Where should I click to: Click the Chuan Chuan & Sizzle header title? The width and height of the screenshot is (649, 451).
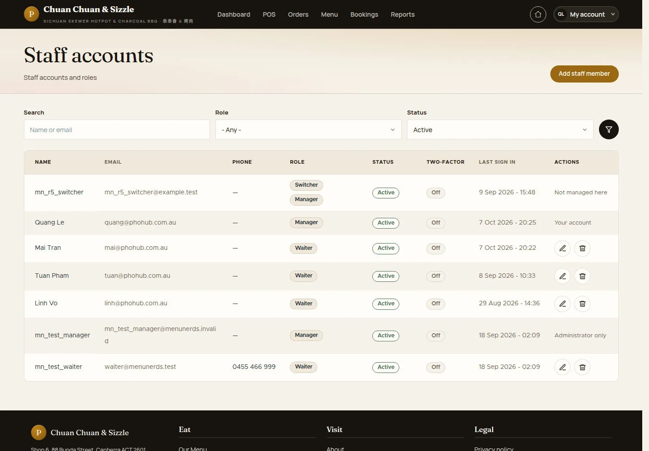point(89,9)
